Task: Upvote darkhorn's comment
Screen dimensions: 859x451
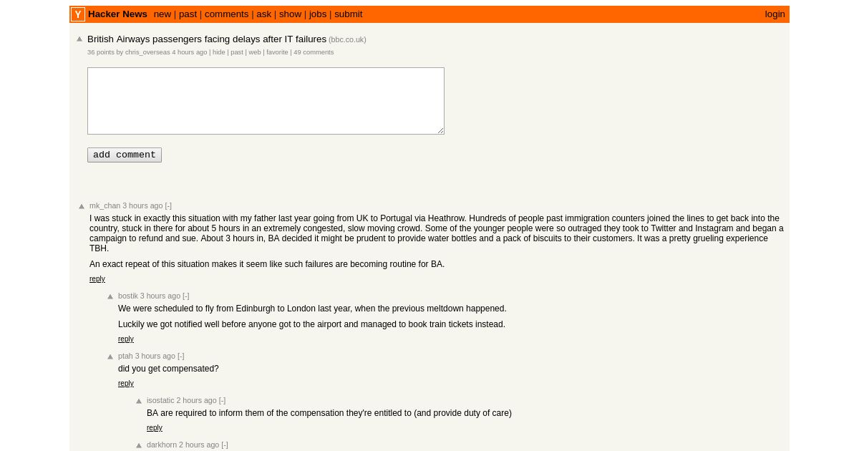Action: click(x=139, y=445)
